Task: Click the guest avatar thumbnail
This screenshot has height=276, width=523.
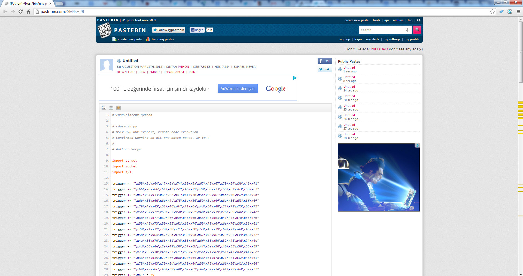Action: [x=107, y=66]
